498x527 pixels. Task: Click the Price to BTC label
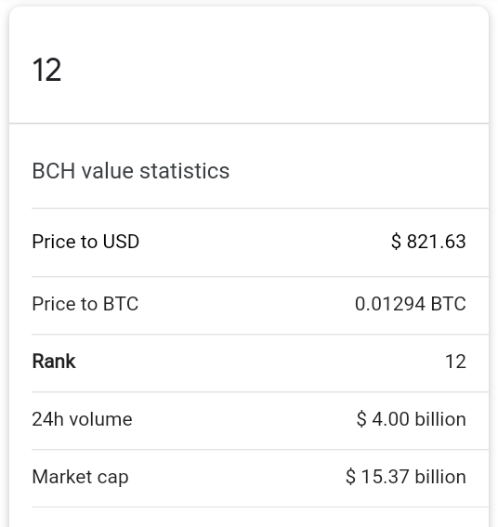tap(85, 304)
